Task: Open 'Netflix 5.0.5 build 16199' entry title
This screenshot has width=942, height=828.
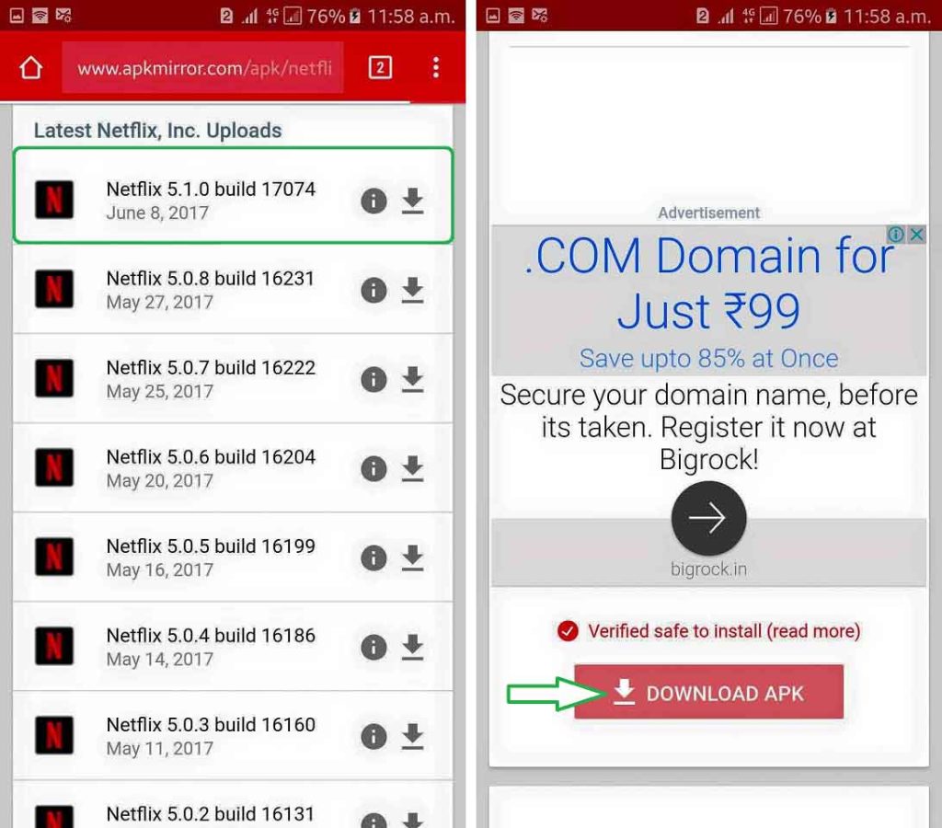Action: point(211,546)
